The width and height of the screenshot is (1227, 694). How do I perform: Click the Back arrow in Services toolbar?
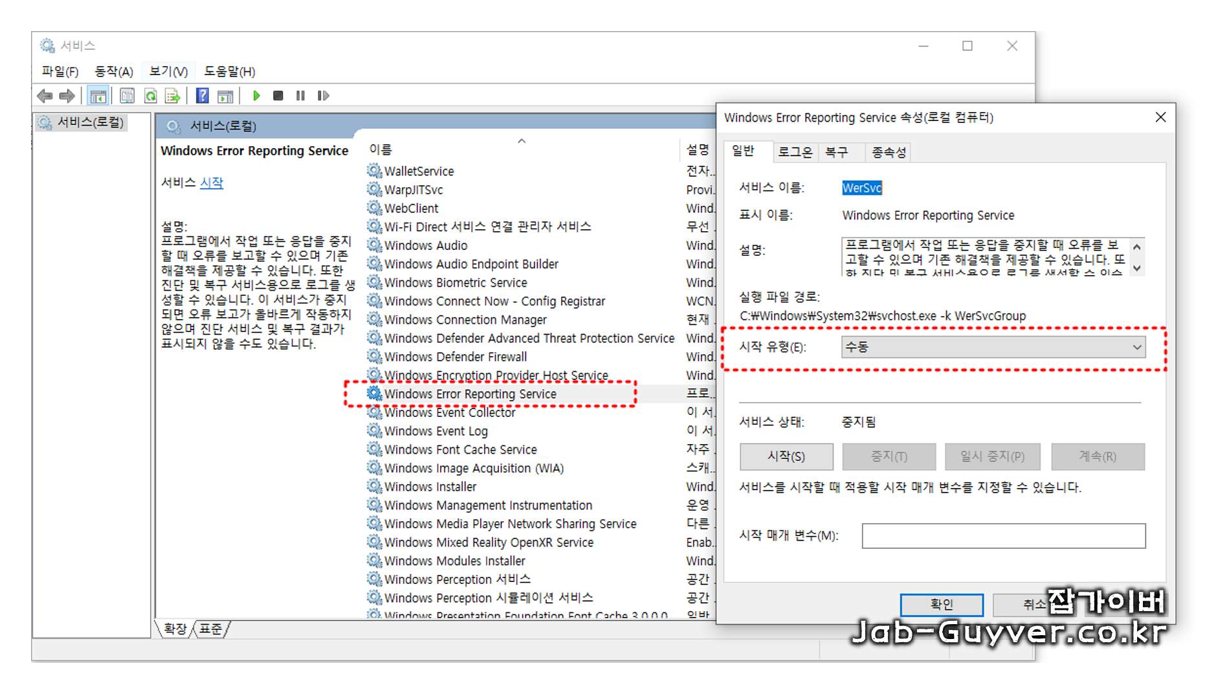45,96
